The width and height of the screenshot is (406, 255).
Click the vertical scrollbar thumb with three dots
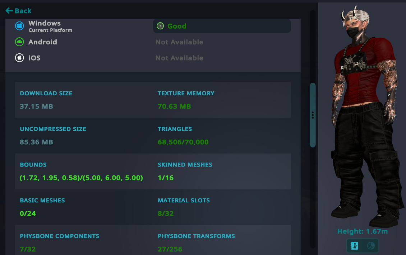313,115
